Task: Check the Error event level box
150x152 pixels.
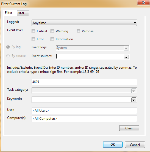Action: pos(34,39)
